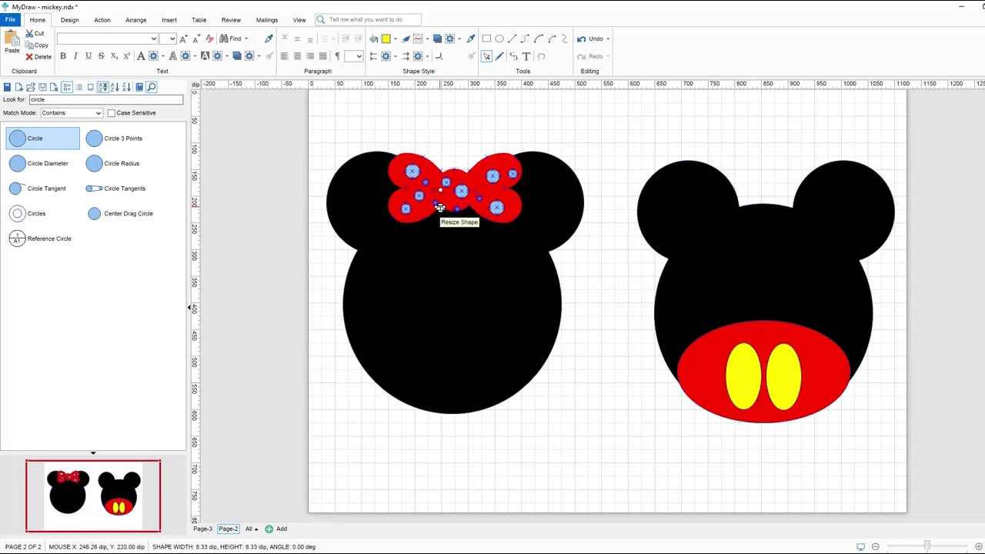Select the Line drawing tool
The width and height of the screenshot is (985, 554).
513,38
